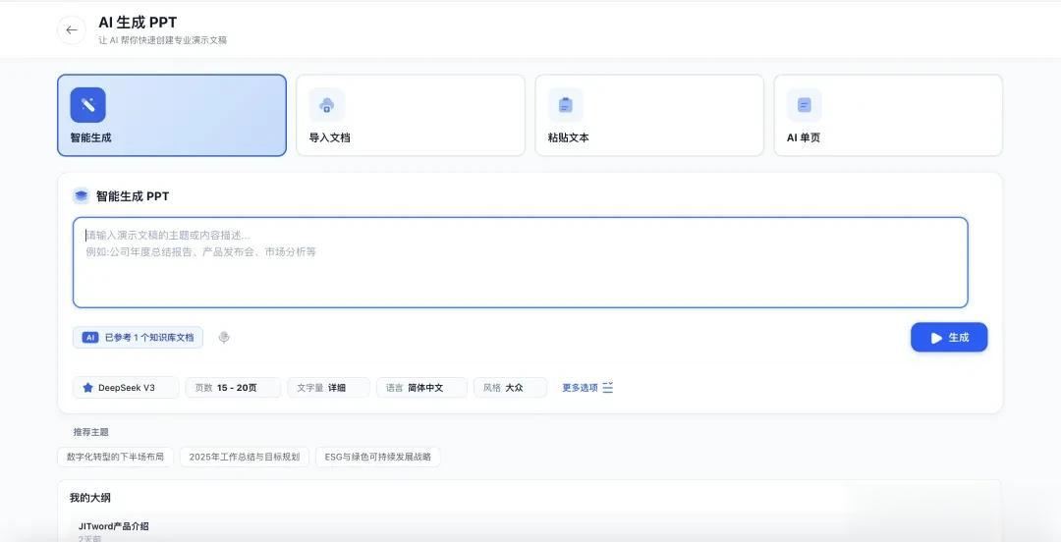Open the JITword产品介绍 outline
Image resolution: width=1061 pixels, height=542 pixels.
coord(114,525)
